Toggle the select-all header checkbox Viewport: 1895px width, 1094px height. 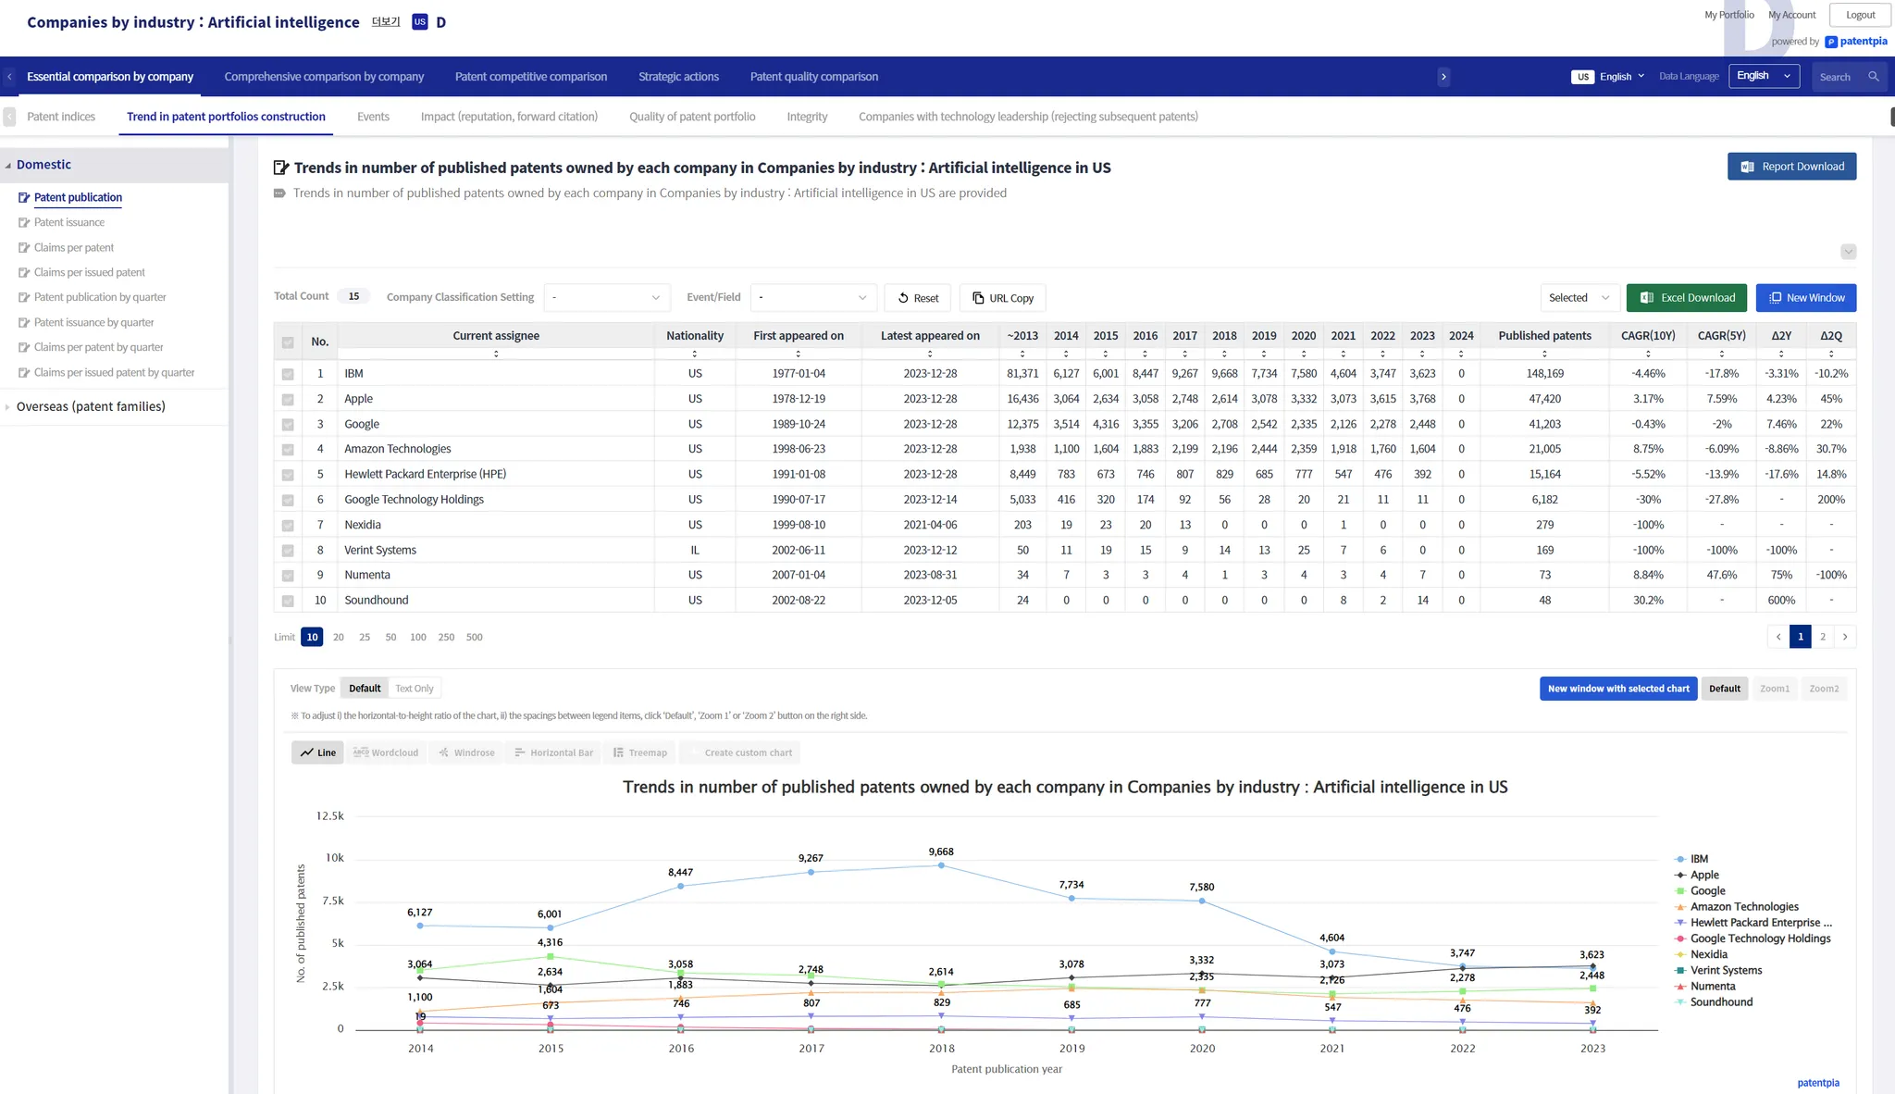pos(288,342)
